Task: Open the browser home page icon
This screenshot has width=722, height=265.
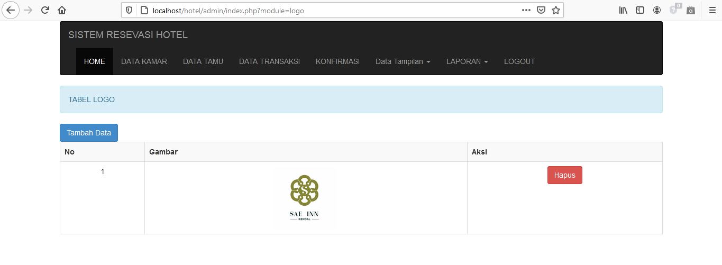Action: click(x=62, y=10)
